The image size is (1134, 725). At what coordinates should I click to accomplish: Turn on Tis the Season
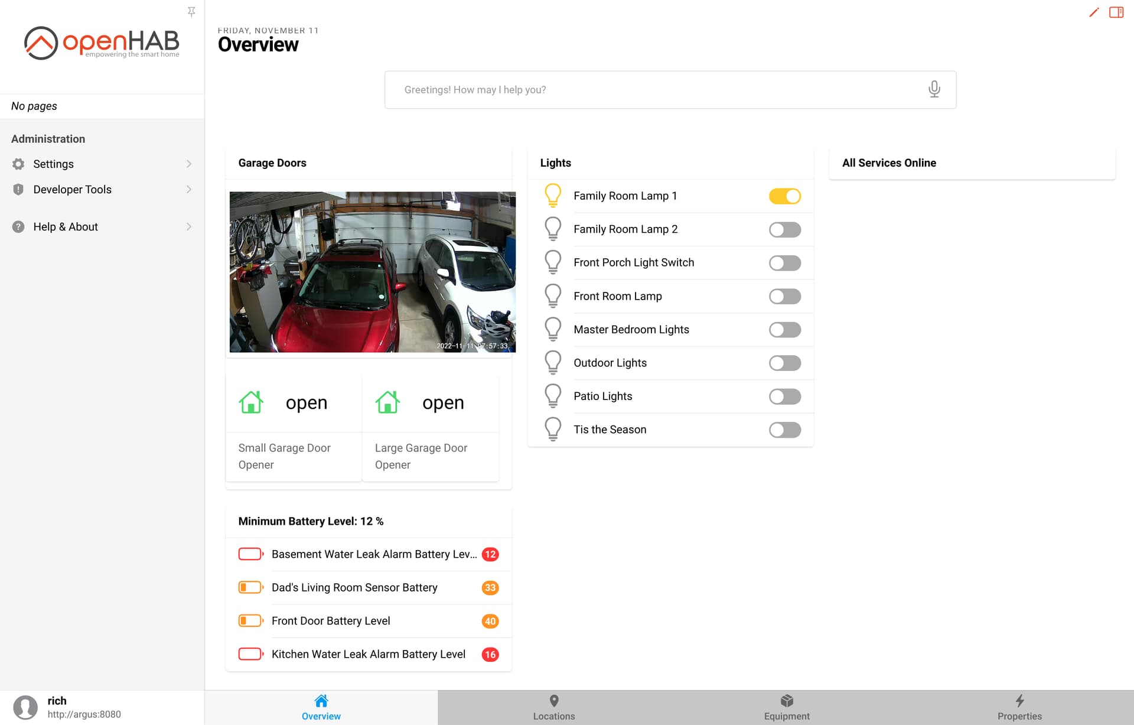(784, 430)
